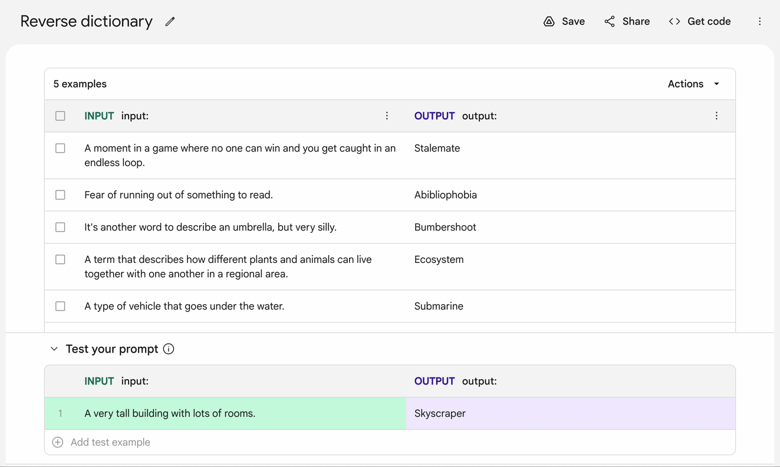Click the info icon beside Test your prompt
Viewport: 780px width, 467px height.
pyautogui.click(x=169, y=349)
